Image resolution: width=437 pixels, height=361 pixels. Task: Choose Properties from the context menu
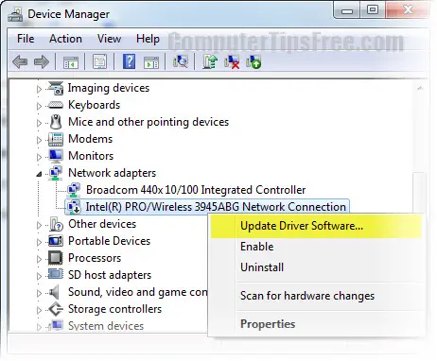pos(316,324)
